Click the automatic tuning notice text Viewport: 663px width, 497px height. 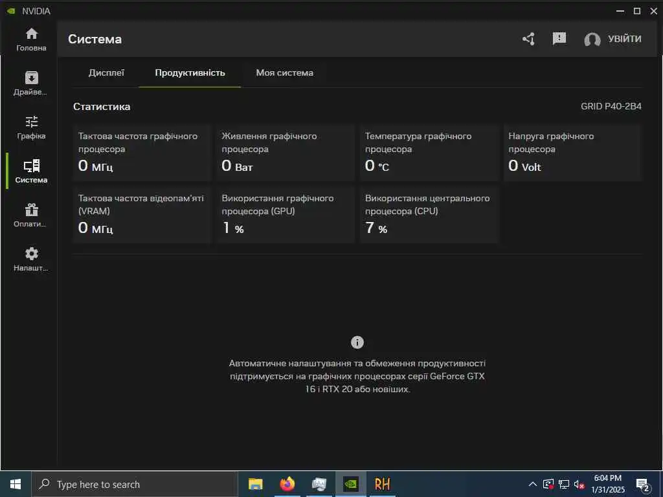[x=357, y=376]
